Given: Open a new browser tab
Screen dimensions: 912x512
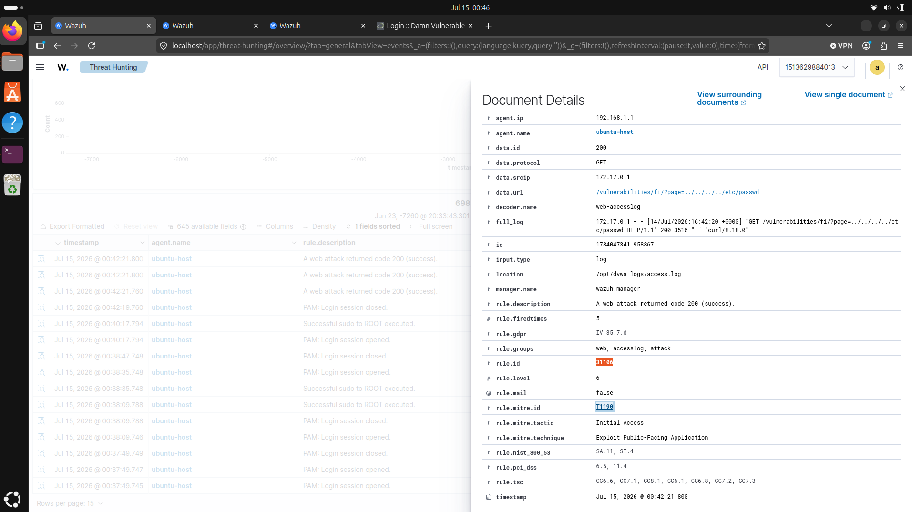Looking at the screenshot, I should click(x=488, y=26).
